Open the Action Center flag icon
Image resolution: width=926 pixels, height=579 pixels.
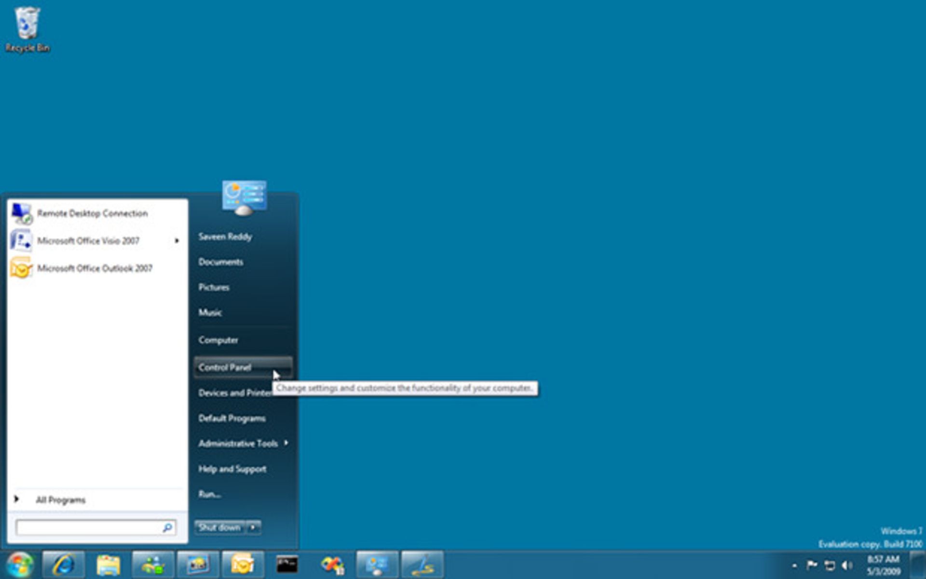pos(812,565)
